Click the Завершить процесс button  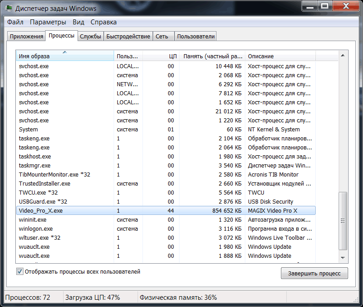[x=314, y=273]
